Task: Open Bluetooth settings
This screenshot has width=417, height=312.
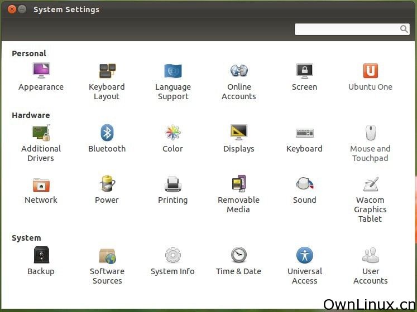Action: [107, 133]
